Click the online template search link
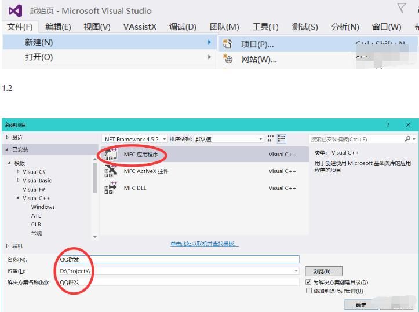The image size is (419, 312). pyautogui.click(x=205, y=244)
